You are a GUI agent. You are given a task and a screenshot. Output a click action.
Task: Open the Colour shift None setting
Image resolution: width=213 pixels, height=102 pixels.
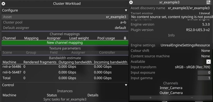pyautogui.click(x=205, y=51)
